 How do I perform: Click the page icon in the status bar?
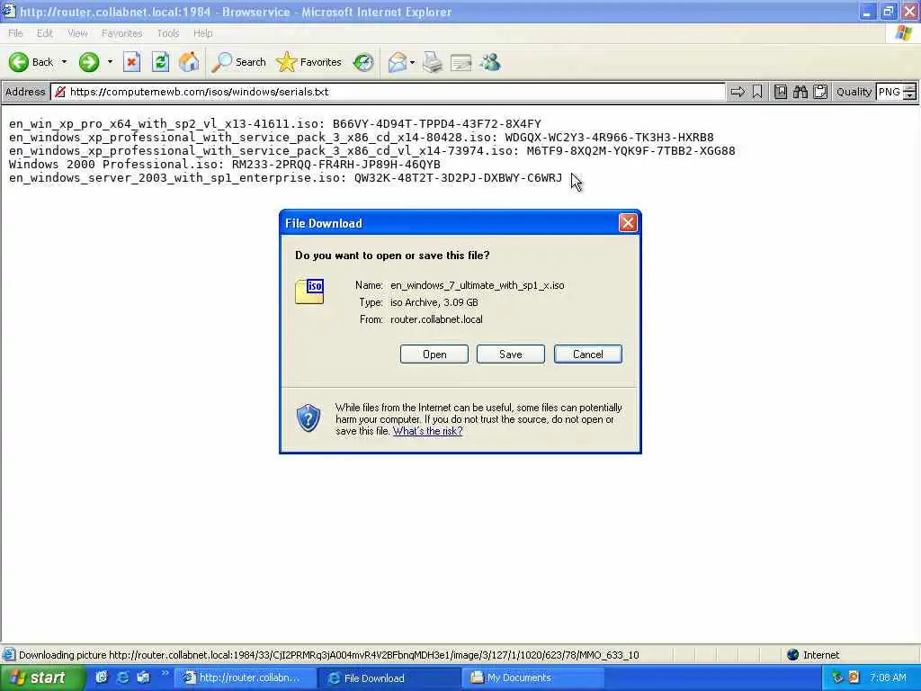tap(9, 655)
